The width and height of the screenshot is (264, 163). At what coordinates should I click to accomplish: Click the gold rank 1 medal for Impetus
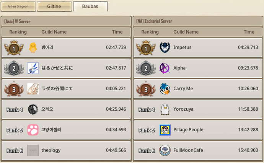146,47
